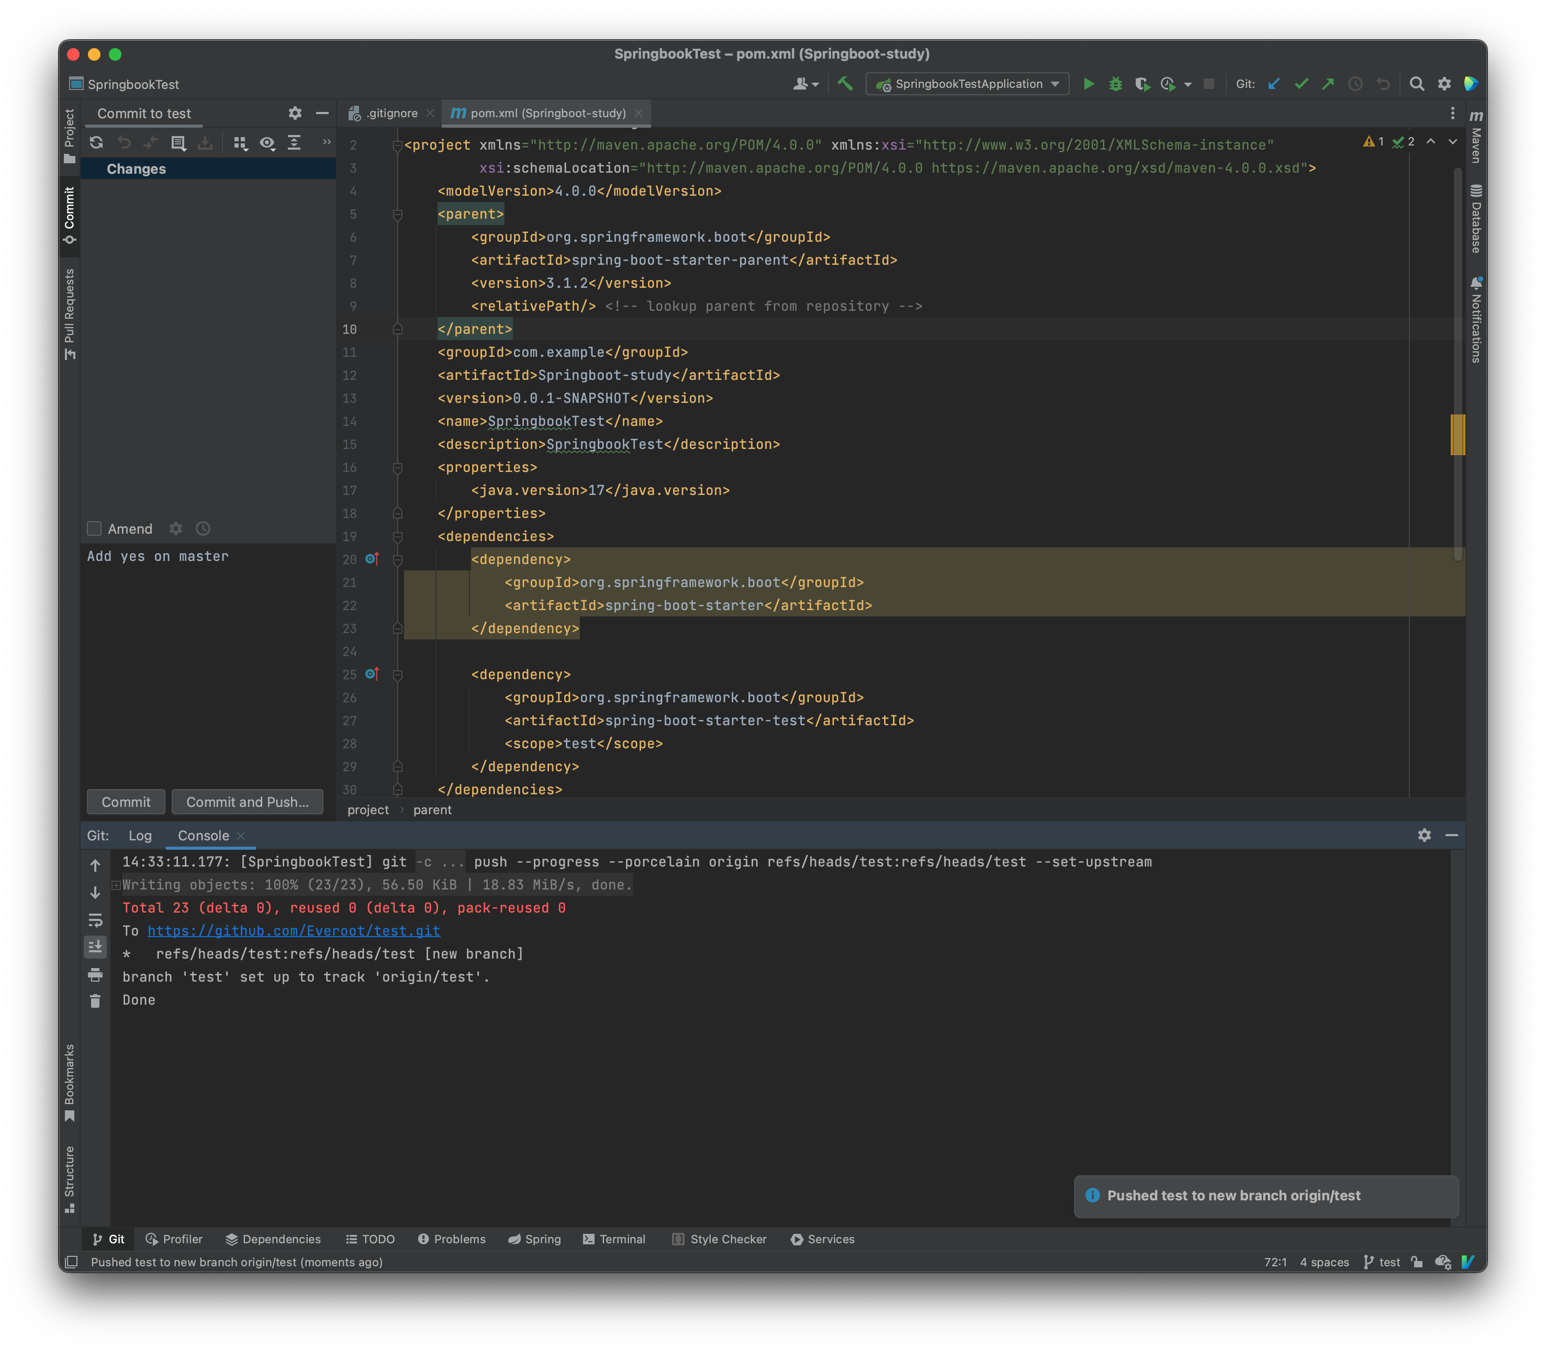Click Commit and Push button

click(247, 802)
